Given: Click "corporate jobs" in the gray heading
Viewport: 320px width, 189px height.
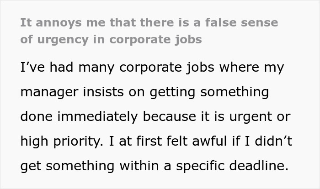Looking at the screenshot, I should pyautogui.click(x=156, y=40).
